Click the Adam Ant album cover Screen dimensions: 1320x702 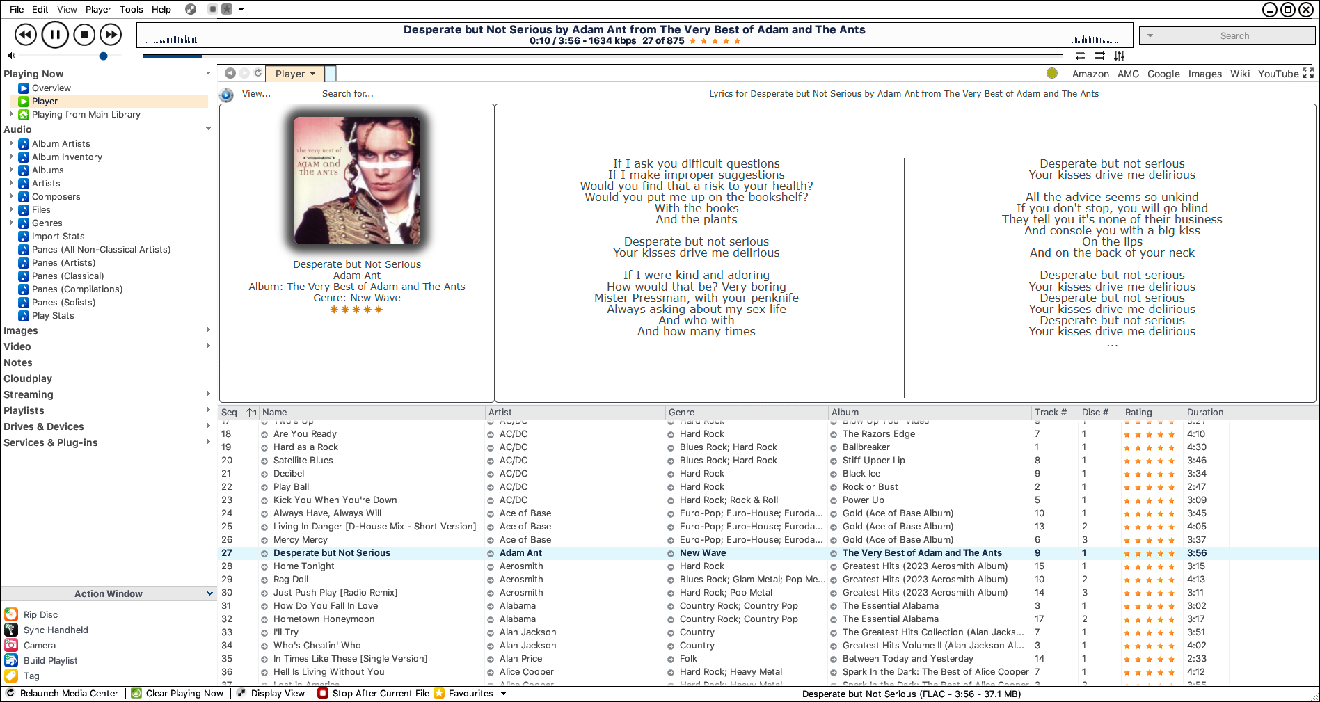point(356,180)
